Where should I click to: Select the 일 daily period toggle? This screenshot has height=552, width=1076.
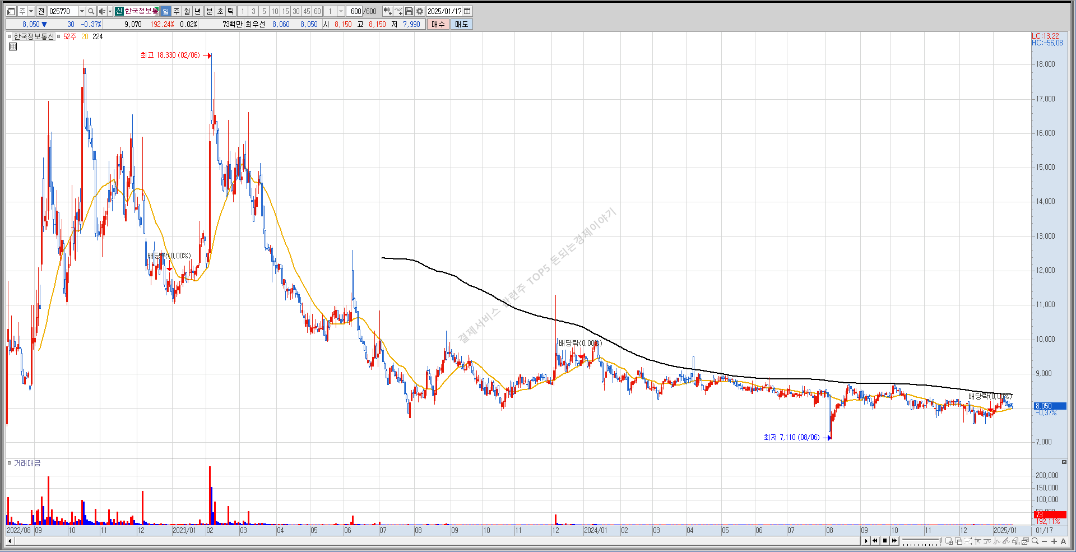[x=165, y=11]
